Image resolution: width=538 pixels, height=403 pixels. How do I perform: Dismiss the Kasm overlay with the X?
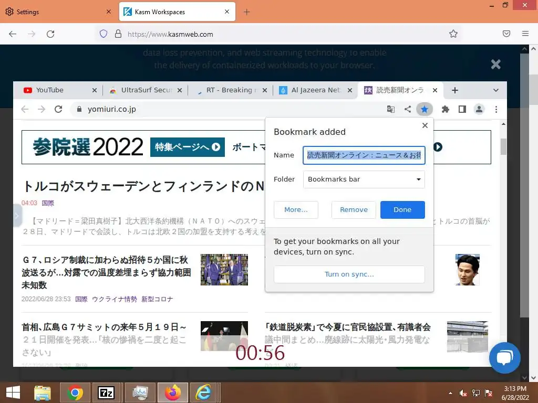(496, 64)
